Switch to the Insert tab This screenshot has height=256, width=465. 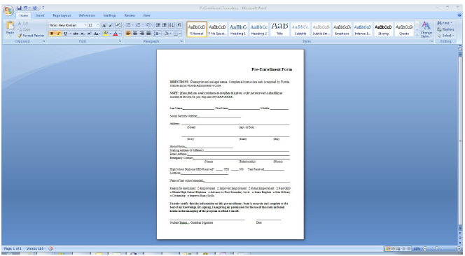click(x=40, y=15)
